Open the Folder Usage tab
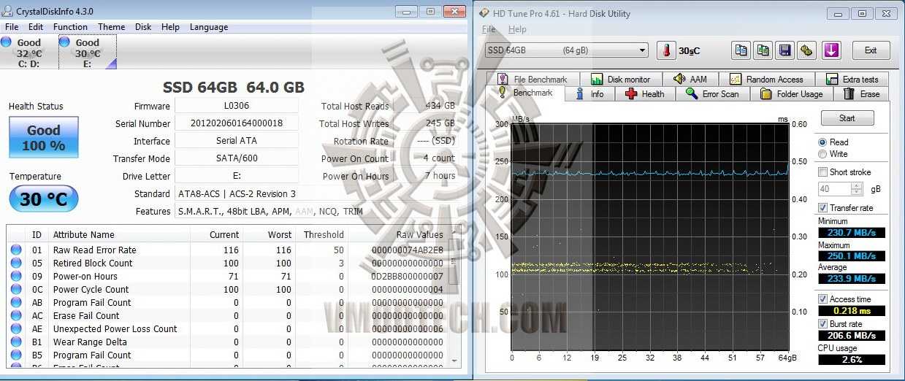This screenshot has height=381, width=905. click(x=791, y=93)
